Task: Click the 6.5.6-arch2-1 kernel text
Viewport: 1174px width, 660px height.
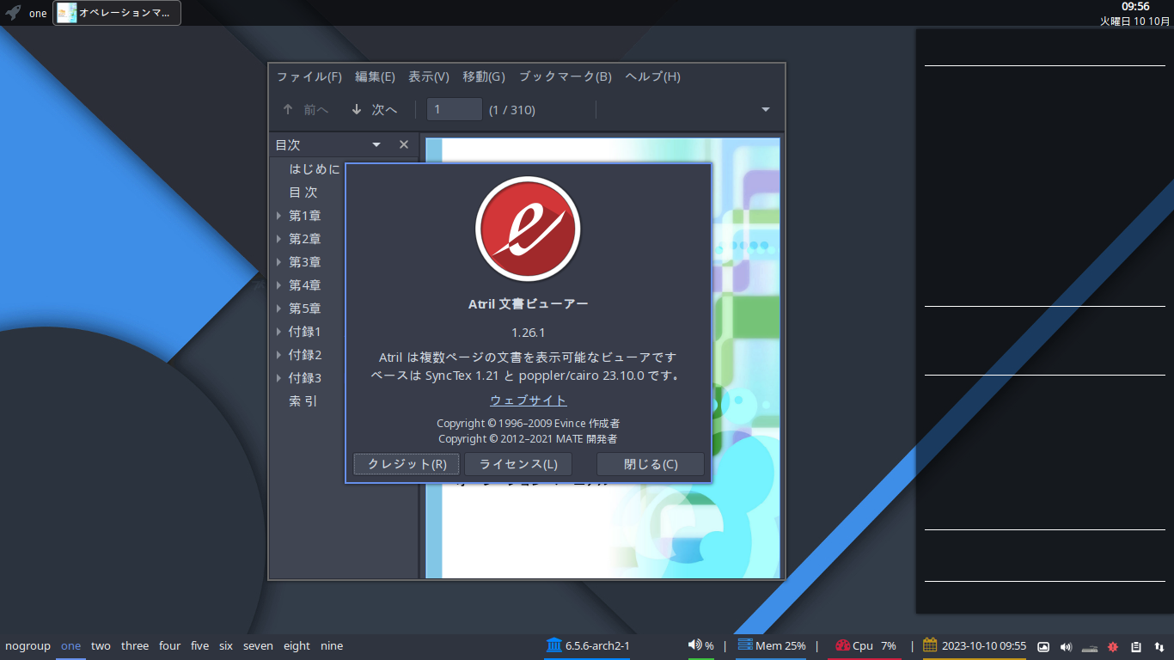Action: coord(597,646)
